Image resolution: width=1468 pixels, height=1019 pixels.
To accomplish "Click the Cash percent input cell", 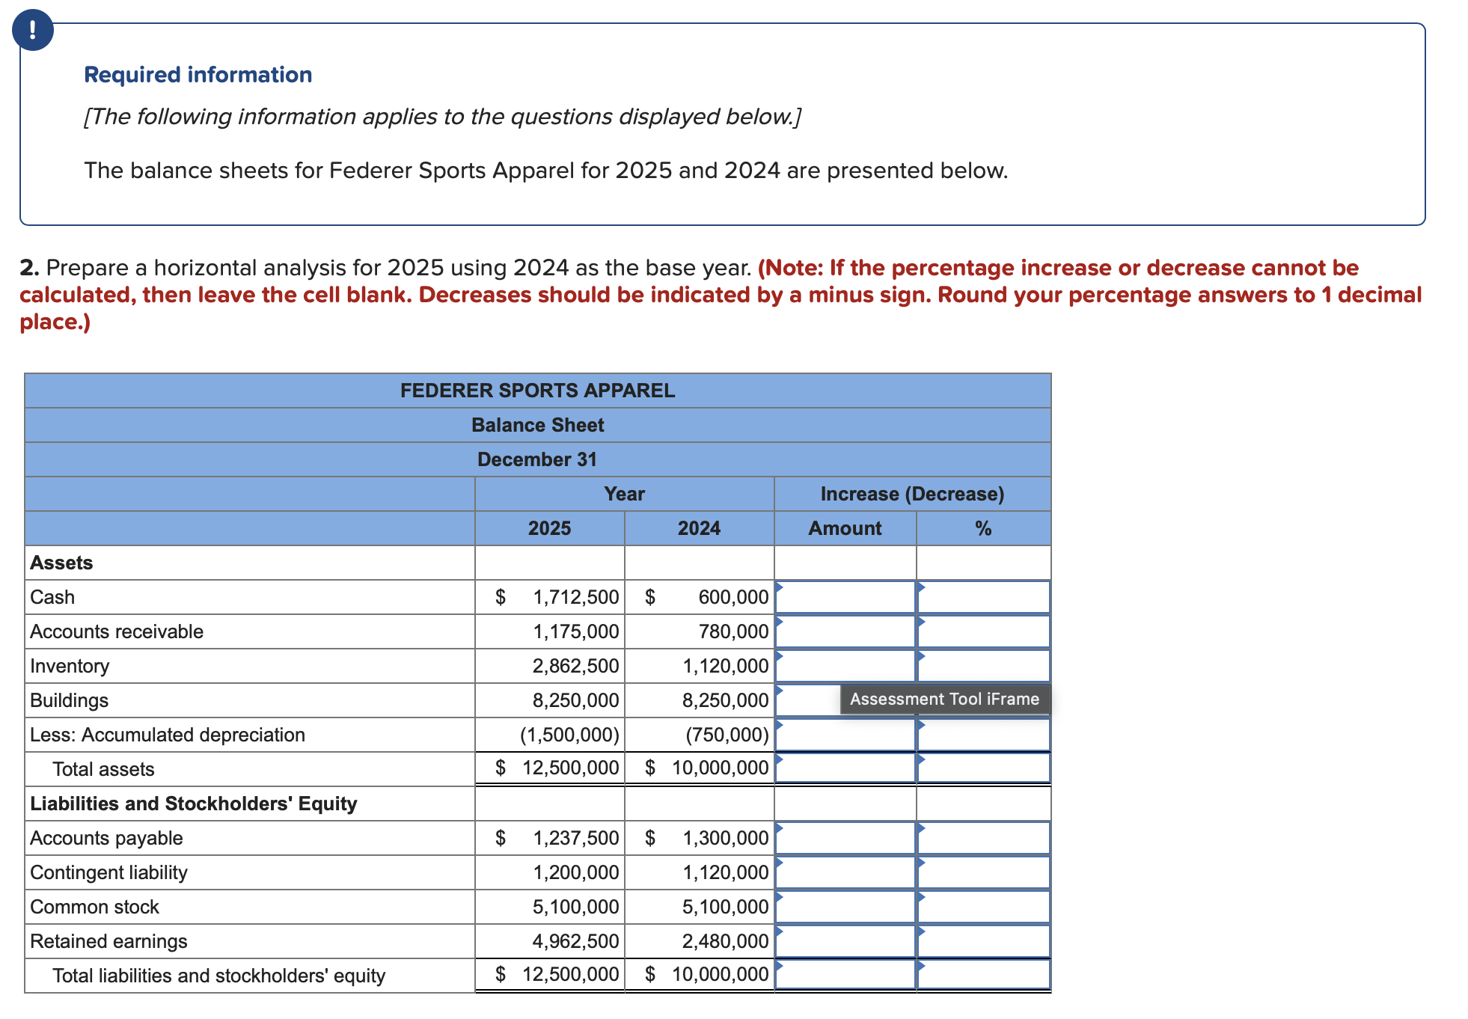I will tap(983, 597).
